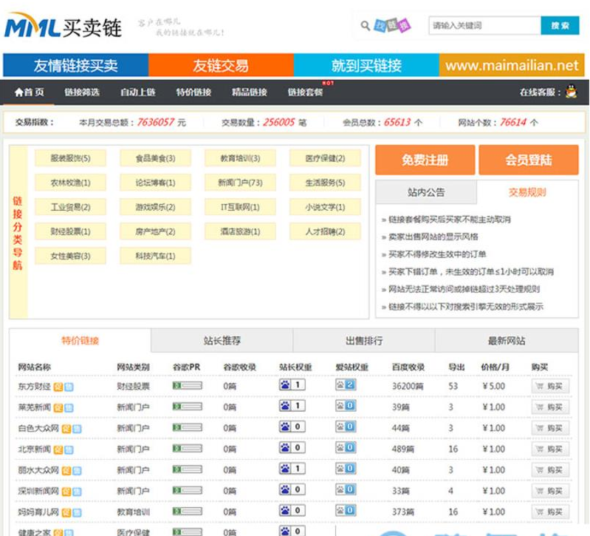Focus the 请输入关键词 search field

click(484, 26)
